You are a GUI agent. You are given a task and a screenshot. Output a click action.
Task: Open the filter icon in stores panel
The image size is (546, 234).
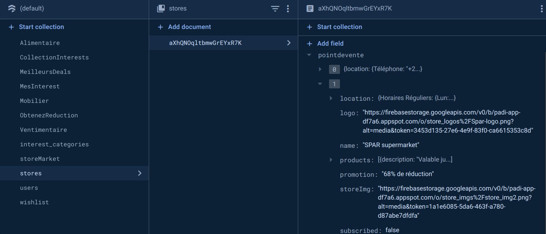(275, 9)
